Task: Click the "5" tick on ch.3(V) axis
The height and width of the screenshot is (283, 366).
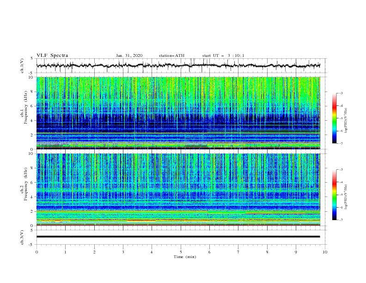Action: (x=32, y=230)
